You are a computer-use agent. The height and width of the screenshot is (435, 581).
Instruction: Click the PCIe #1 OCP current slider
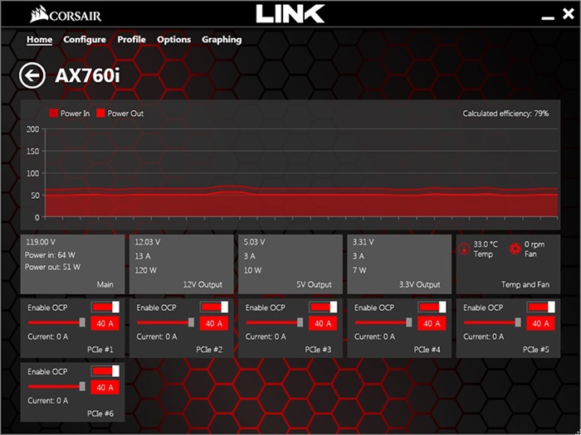(56, 322)
